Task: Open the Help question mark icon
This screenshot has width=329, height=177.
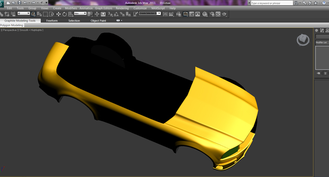Action: (x=324, y=3)
